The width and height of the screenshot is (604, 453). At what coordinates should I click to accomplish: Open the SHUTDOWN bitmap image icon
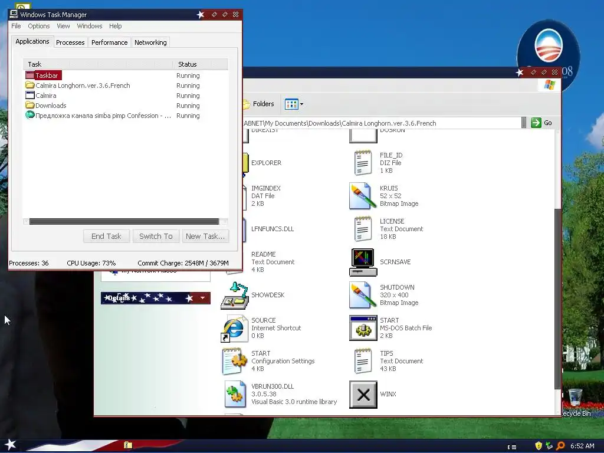click(363, 296)
